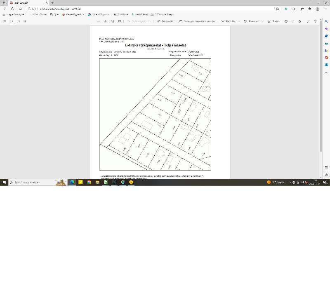330x297 pixels.
Task: Print the PDF document
Action: point(286,21)
